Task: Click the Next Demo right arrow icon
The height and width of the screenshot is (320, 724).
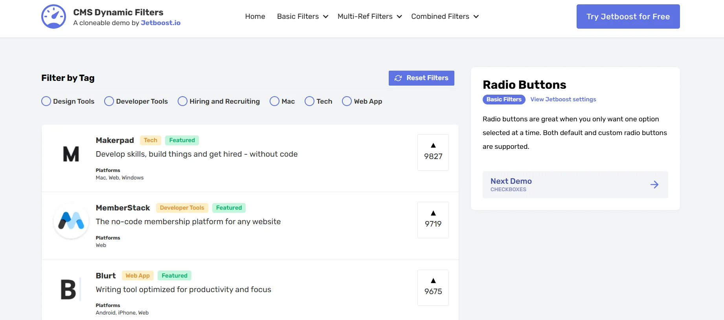Action: (x=654, y=185)
